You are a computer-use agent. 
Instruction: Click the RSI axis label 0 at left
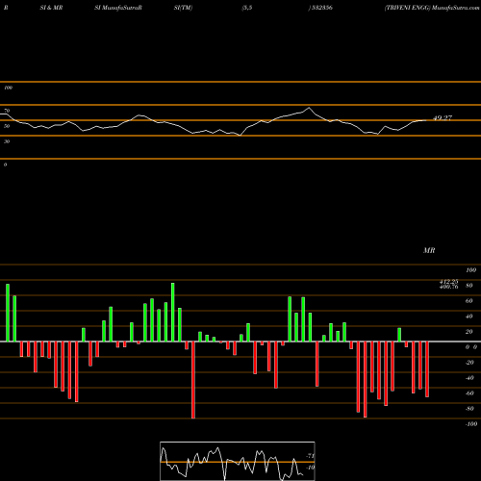point(5,165)
